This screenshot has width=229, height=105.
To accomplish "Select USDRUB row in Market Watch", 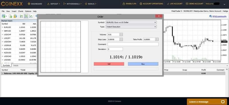I will (19, 45).
